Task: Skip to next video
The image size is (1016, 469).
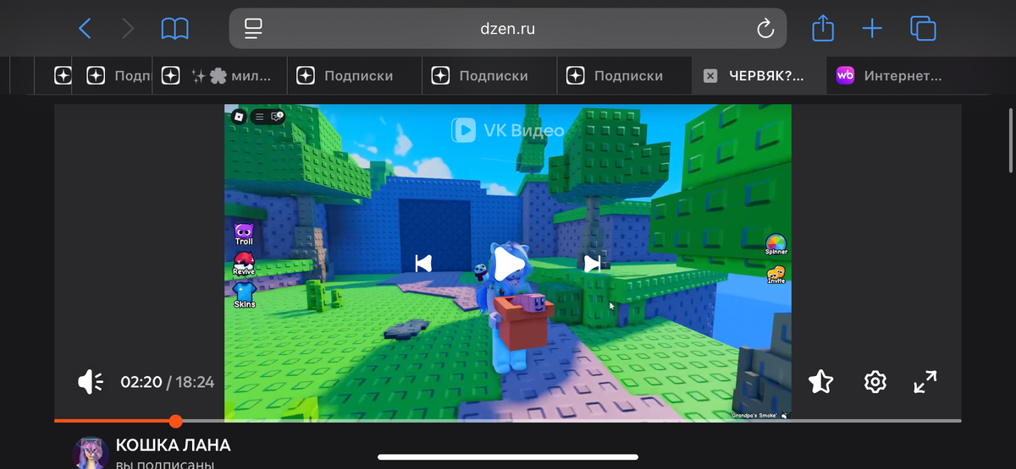Action: tap(593, 264)
